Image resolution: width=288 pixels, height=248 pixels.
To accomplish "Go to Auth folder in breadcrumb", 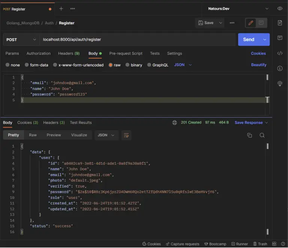I will click(49, 23).
